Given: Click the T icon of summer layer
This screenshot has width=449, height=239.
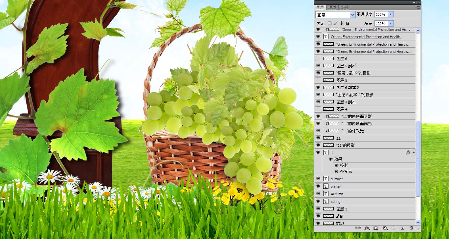Looking at the screenshot, I should point(326,179).
